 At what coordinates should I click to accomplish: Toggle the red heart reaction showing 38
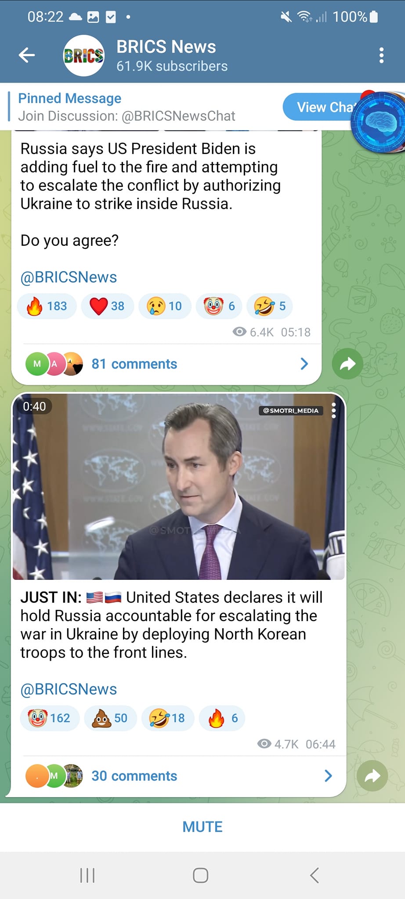tap(107, 306)
